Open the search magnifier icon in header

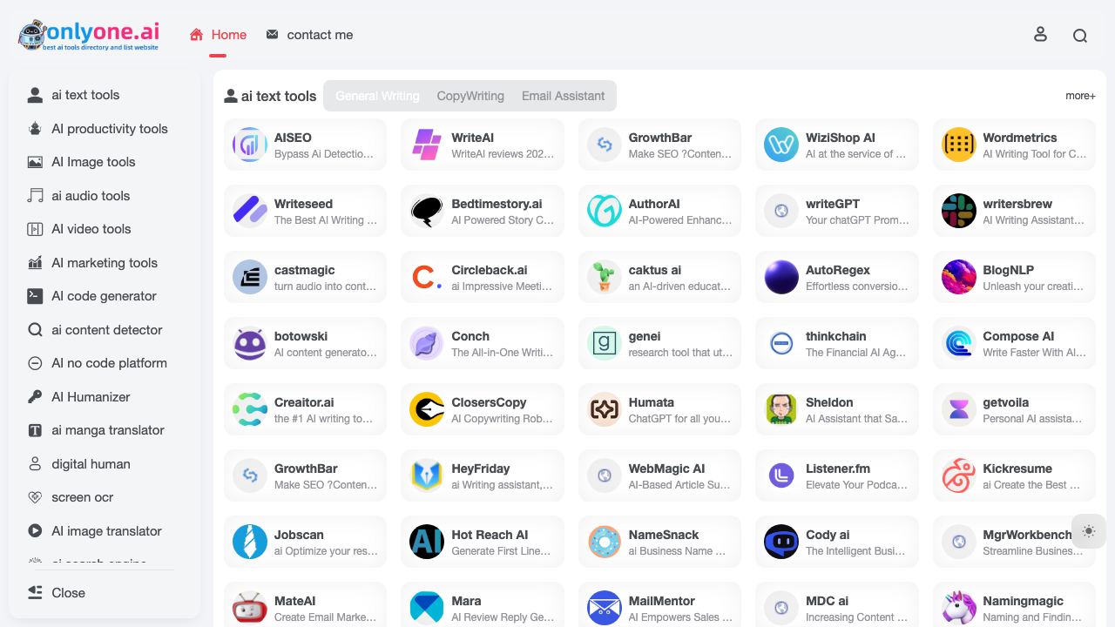coord(1080,36)
